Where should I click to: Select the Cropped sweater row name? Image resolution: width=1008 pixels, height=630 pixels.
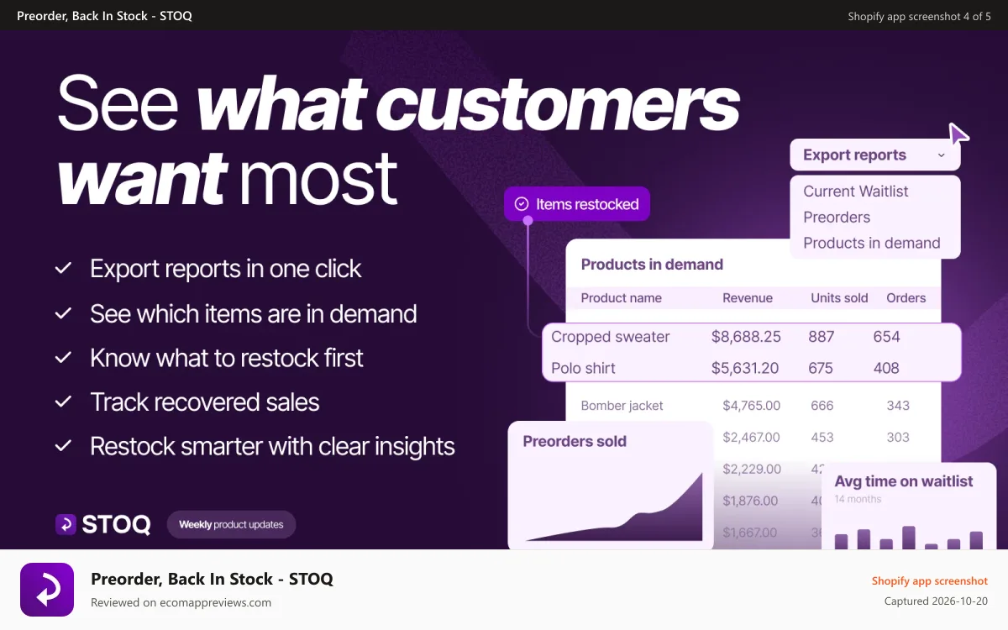(610, 337)
